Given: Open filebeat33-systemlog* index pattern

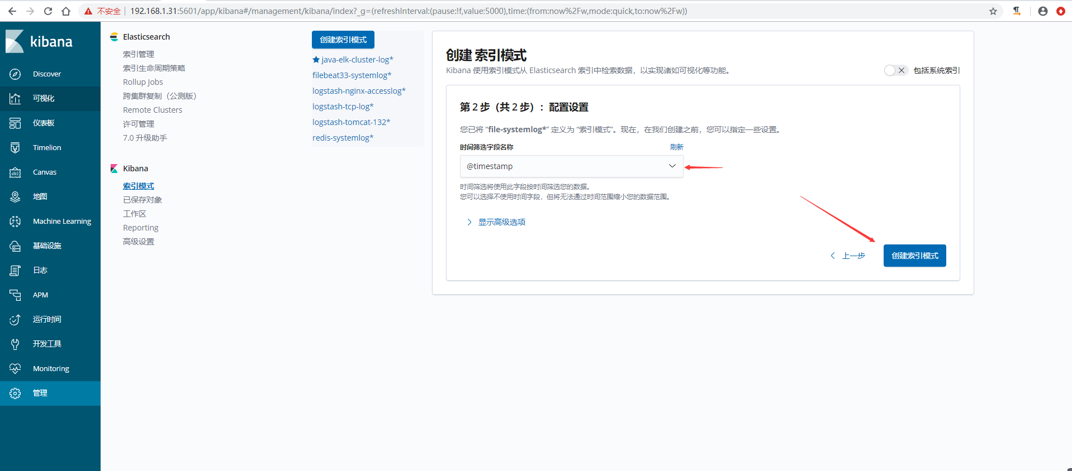Looking at the screenshot, I should coord(352,75).
